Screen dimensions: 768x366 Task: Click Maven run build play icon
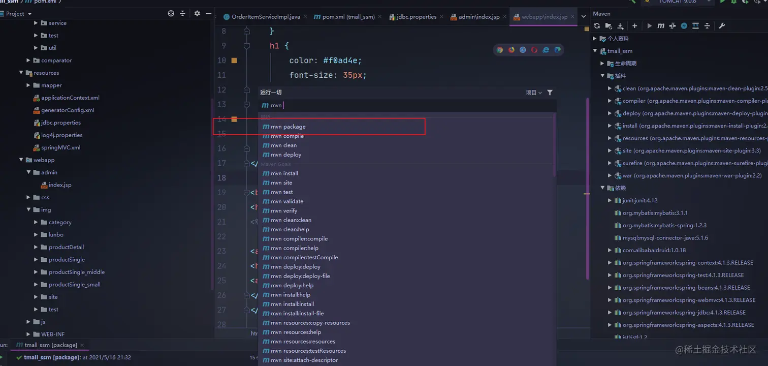pyautogui.click(x=650, y=26)
